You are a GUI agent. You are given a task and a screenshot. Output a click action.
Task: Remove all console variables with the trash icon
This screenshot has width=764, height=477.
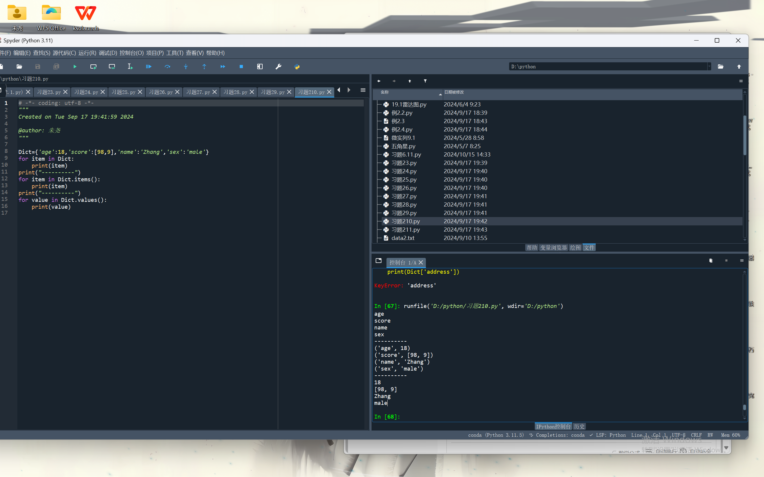(711, 261)
